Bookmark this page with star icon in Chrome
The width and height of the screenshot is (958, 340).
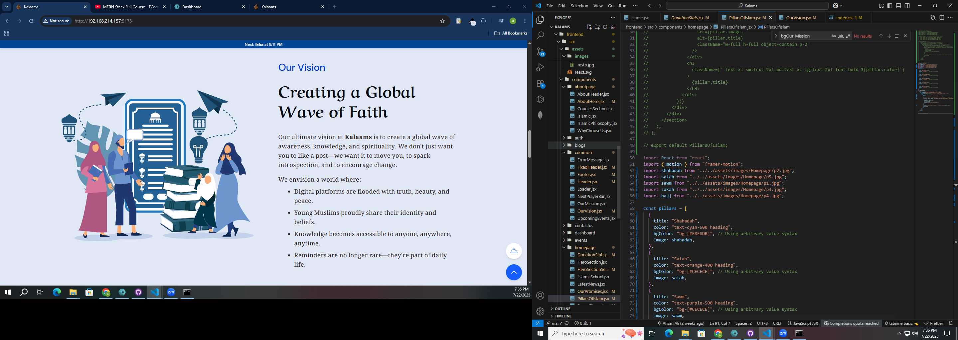click(442, 21)
